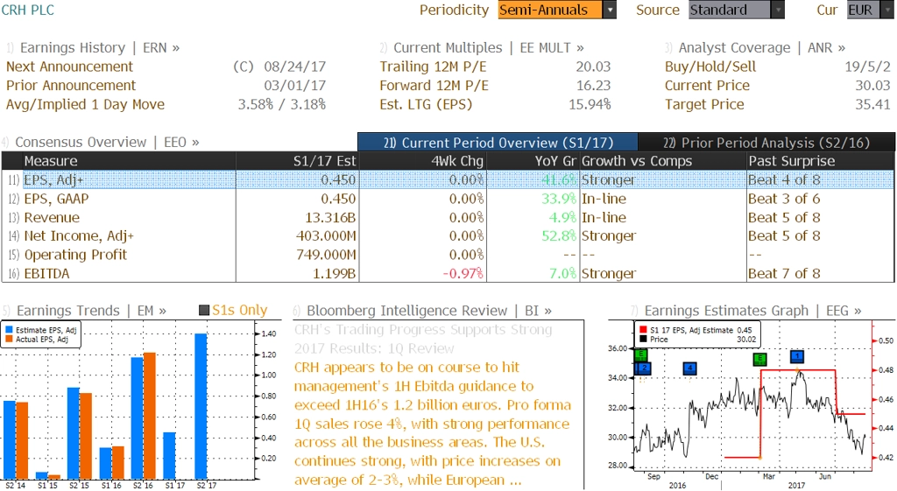The height and width of the screenshot is (491, 897).
Task: Click Trailing 12M P/E value 20.03
Action: [x=593, y=67]
